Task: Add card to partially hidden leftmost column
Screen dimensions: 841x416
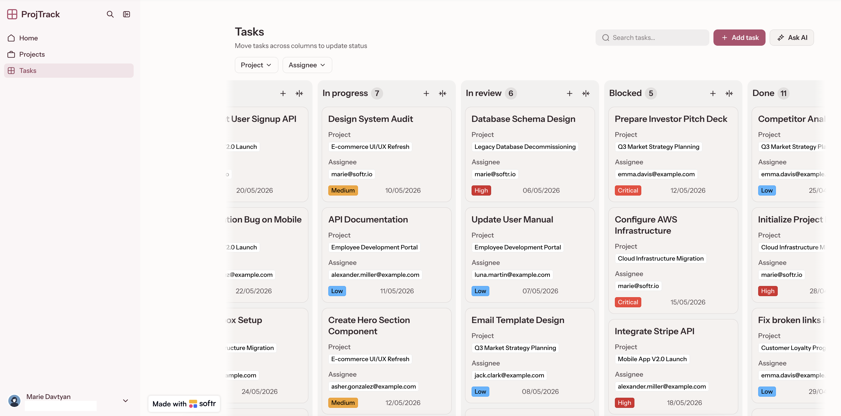Action: pyautogui.click(x=283, y=93)
